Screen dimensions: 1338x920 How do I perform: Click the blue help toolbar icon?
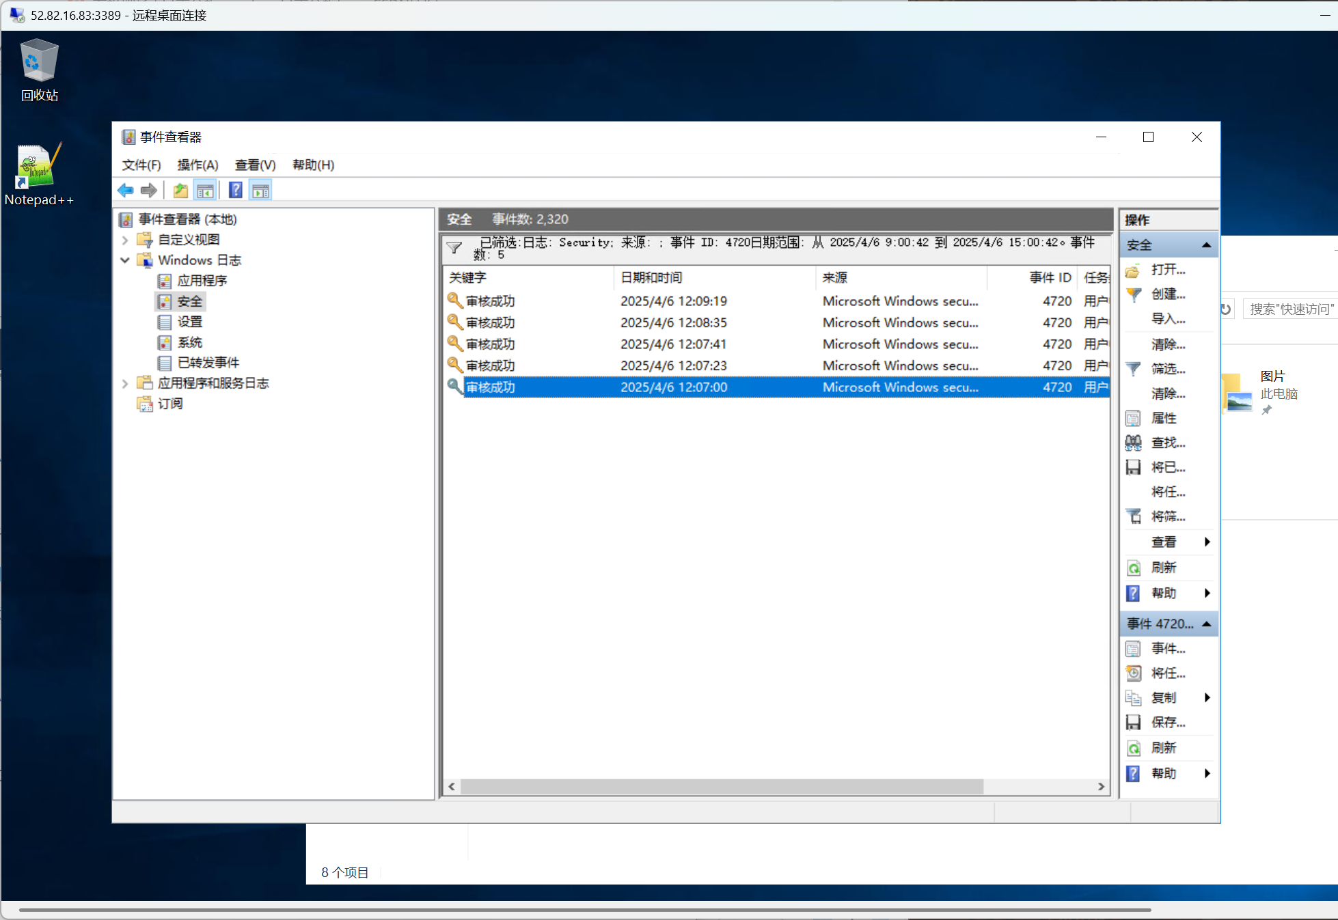pos(235,191)
